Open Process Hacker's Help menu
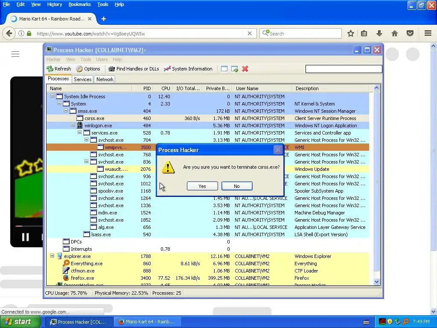The image size is (437, 328). pyautogui.click(x=117, y=59)
